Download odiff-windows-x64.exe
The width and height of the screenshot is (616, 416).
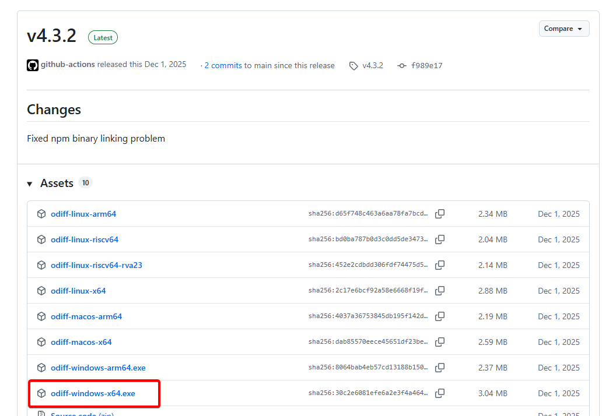93,393
